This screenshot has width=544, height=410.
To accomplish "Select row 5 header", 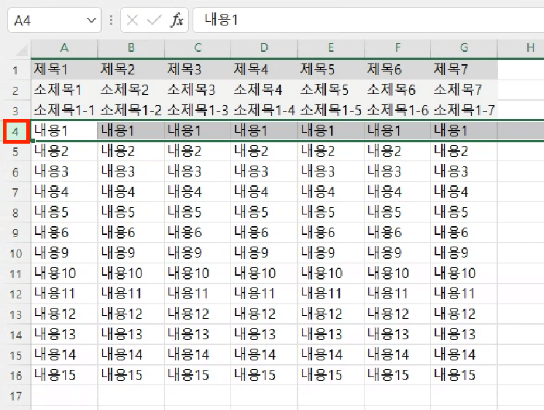I will click(x=15, y=151).
